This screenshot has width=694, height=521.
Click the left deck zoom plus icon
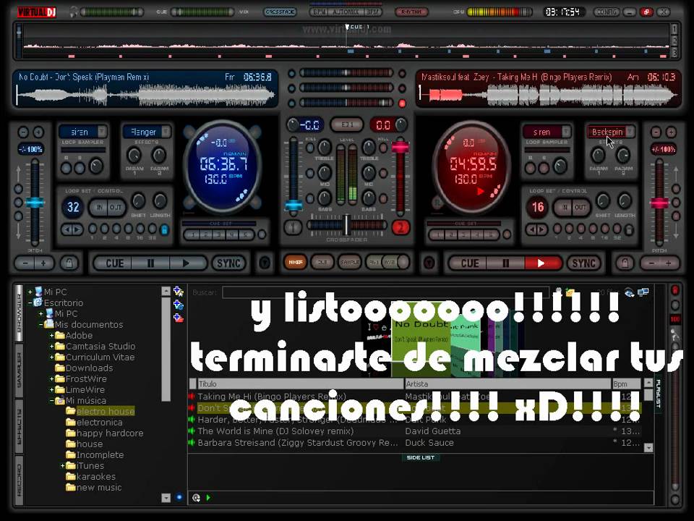tap(38, 132)
